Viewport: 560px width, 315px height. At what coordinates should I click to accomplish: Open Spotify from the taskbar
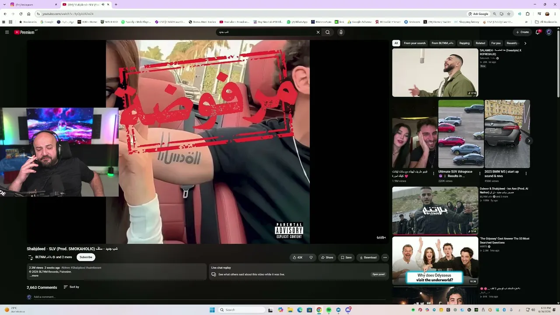click(329, 310)
